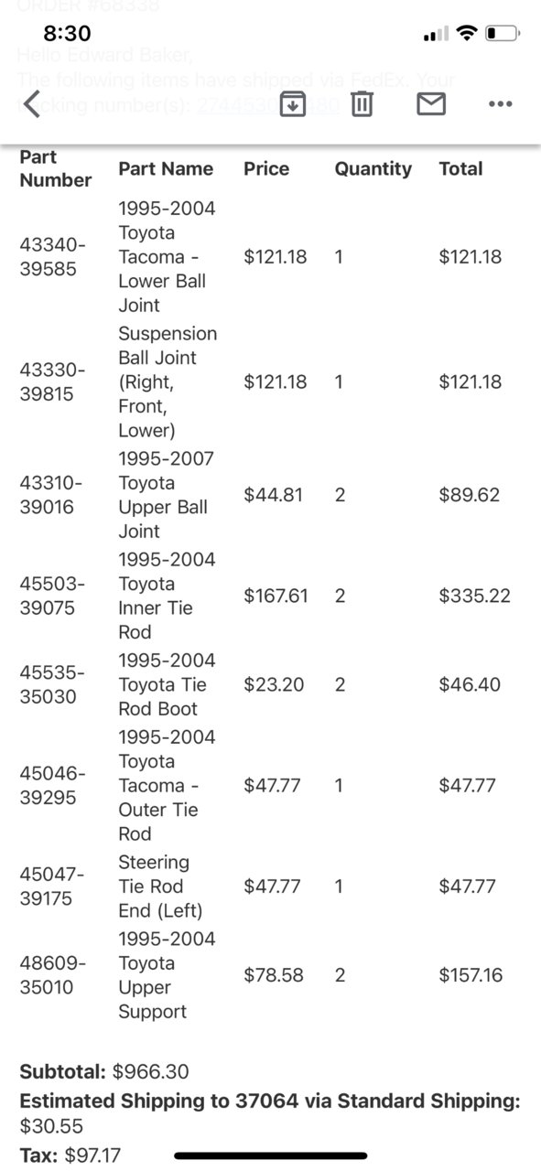The image size is (541, 1171).
Task: Open the three-dot more options menu
Action: click(x=501, y=104)
